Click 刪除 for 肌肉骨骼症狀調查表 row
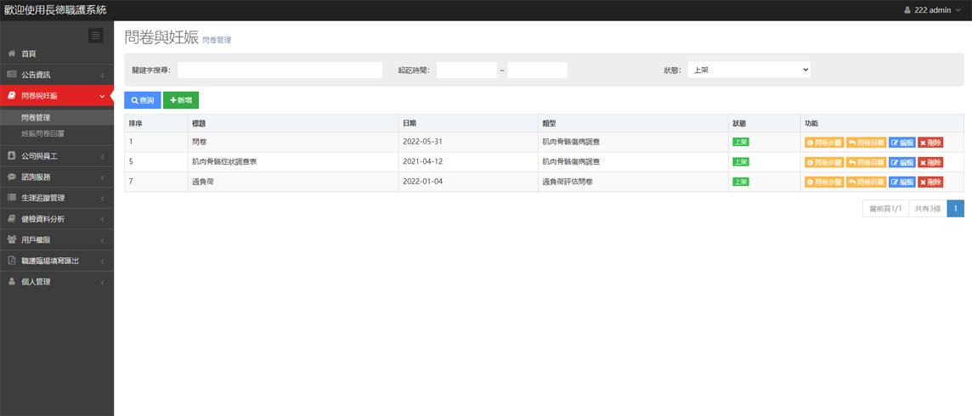 pyautogui.click(x=930, y=162)
